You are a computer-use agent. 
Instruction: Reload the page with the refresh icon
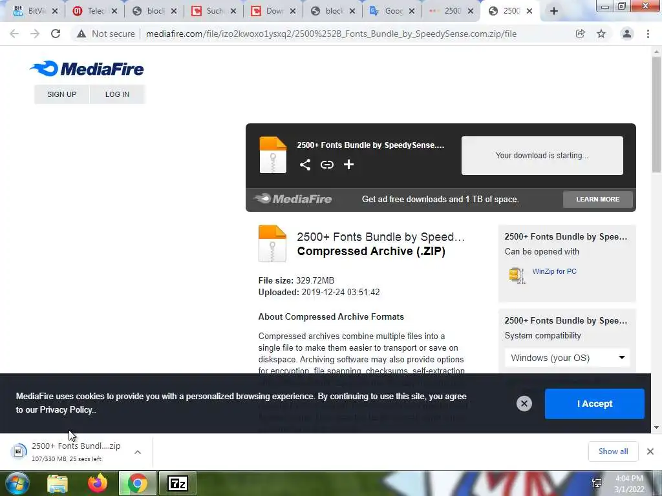[x=56, y=34]
